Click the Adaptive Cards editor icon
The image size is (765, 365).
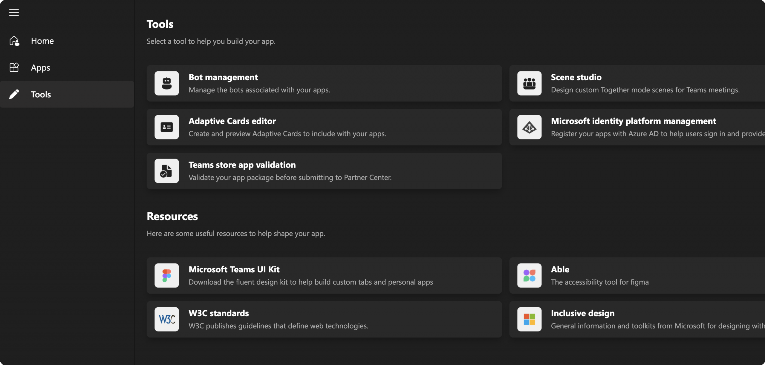[x=167, y=127]
